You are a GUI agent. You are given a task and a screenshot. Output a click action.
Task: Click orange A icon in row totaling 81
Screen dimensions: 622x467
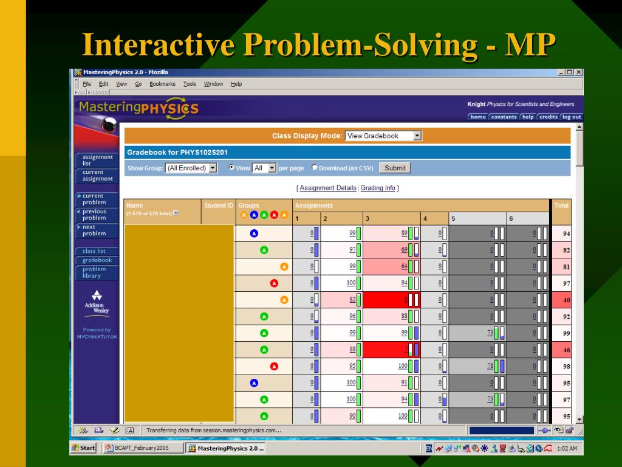[x=284, y=267]
